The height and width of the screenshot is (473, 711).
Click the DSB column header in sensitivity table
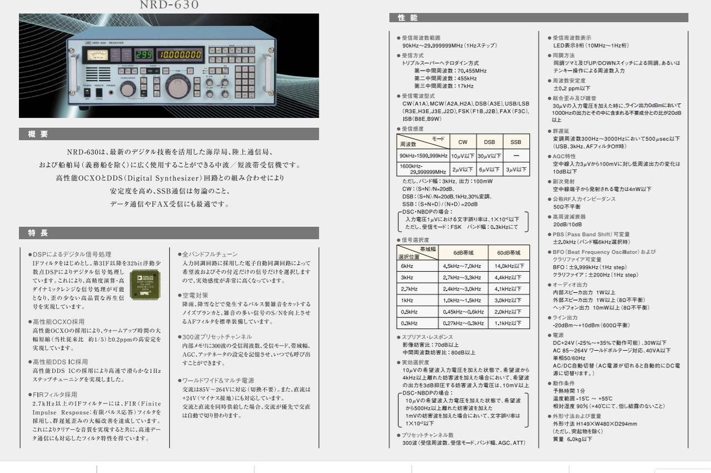click(x=489, y=142)
